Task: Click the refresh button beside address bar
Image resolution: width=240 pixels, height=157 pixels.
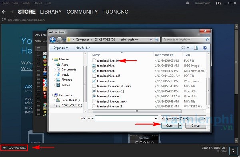Action: pyautogui.click(x=157, y=40)
